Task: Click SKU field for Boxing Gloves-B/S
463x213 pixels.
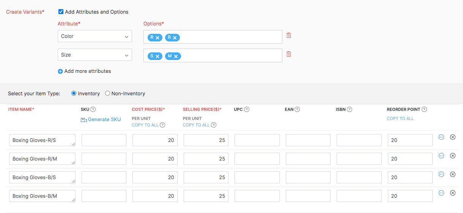Action: click(x=104, y=177)
